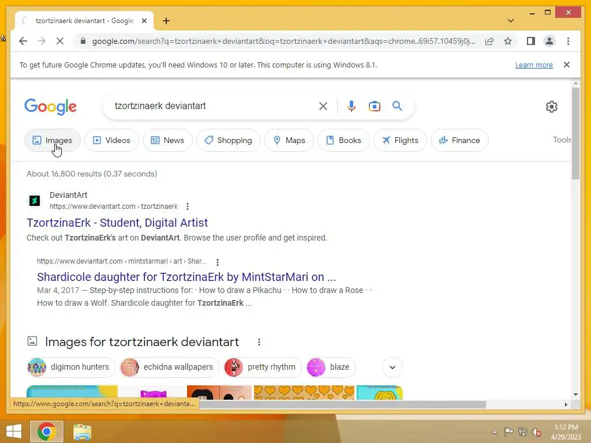
Task: Submit search with magnifier icon
Action: click(397, 106)
